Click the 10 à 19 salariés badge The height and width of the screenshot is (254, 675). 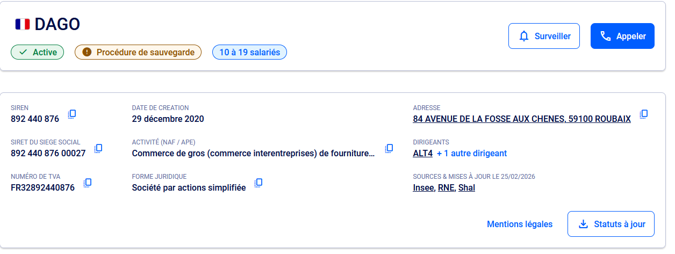coord(249,52)
